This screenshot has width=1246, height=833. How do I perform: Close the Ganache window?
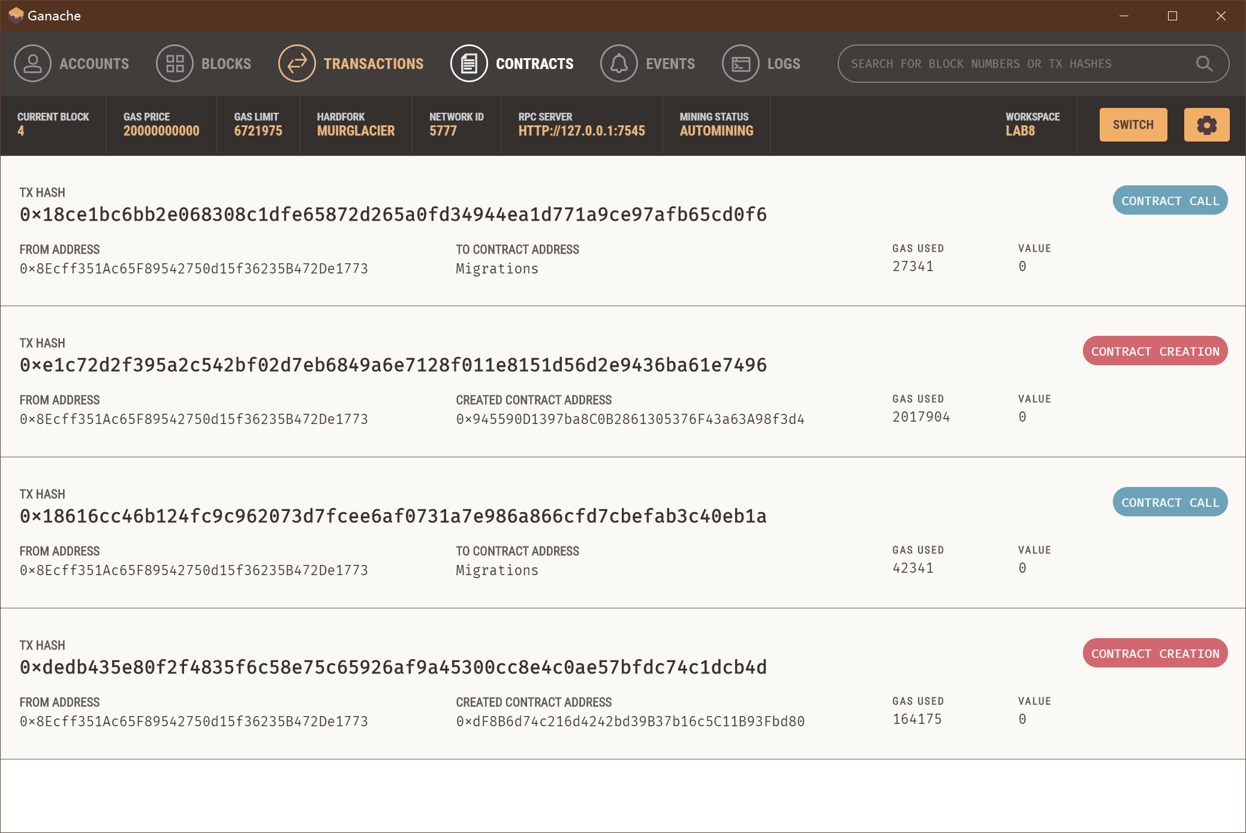pyautogui.click(x=1221, y=16)
